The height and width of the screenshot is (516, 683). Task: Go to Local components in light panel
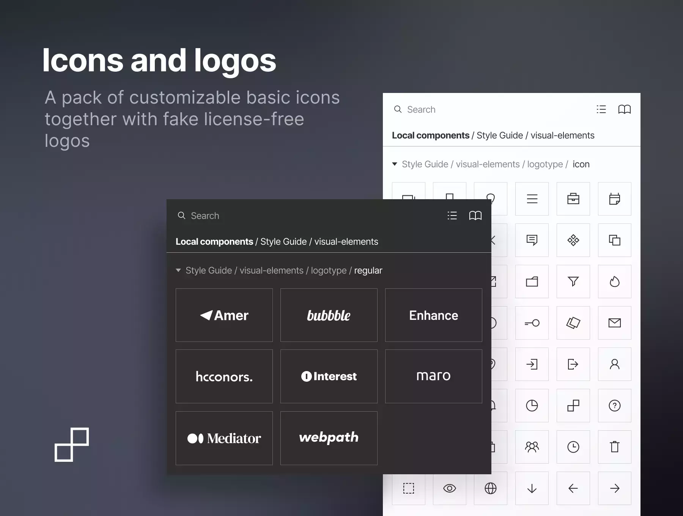coord(430,135)
